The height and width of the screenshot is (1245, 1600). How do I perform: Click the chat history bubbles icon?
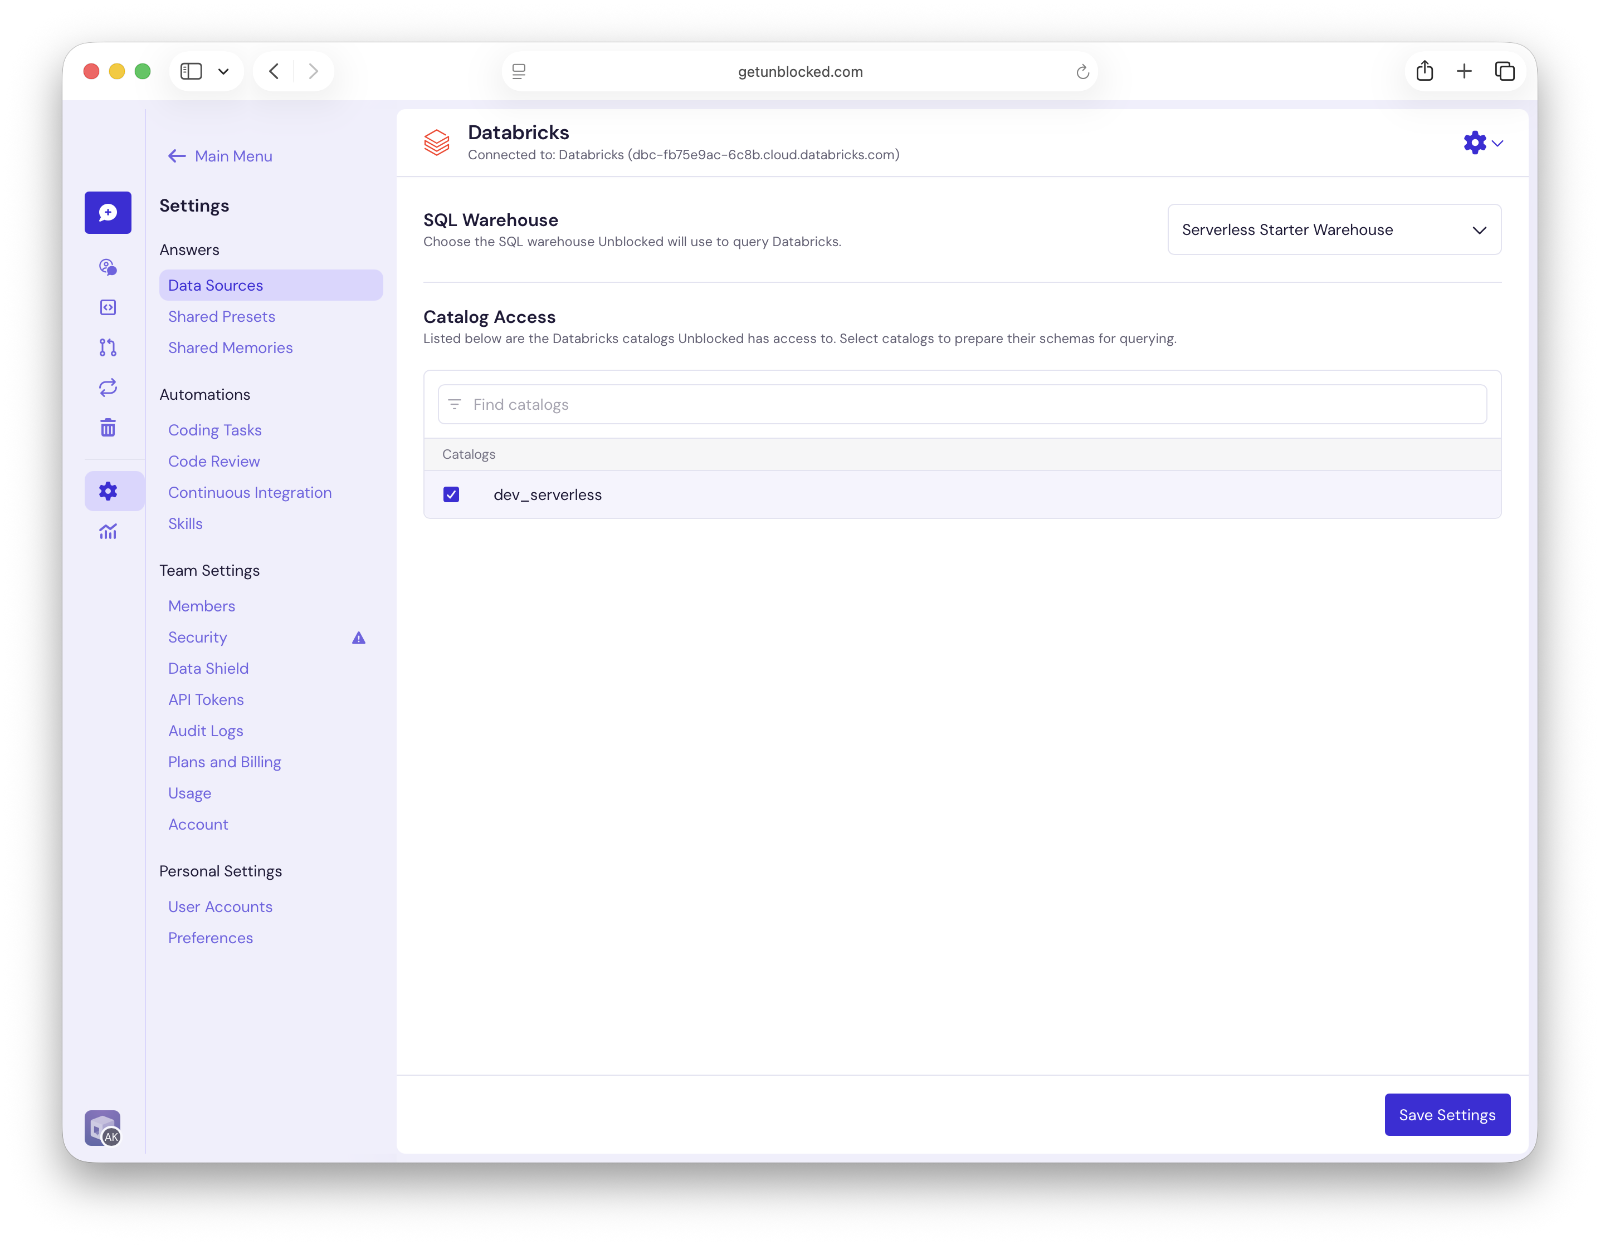tap(108, 267)
